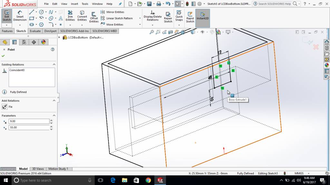Open the Repair Sketch tool
Viewport: 330px width, 185px height.
168,17
